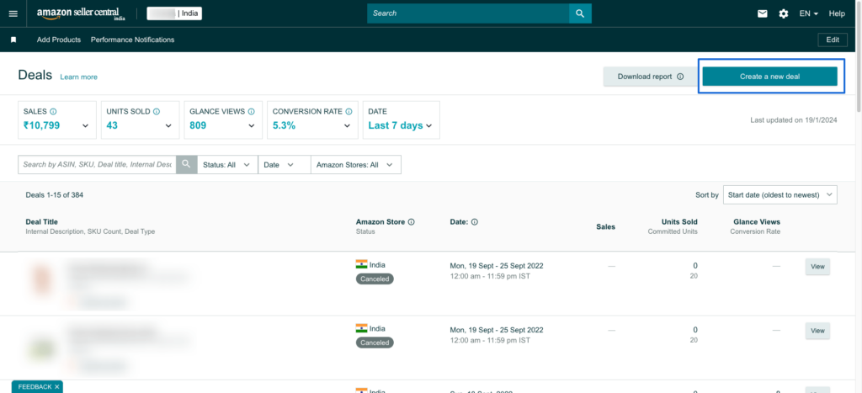Click the Edit button in the navigation bar
Screen dimensions: 862x393
click(x=833, y=40)
